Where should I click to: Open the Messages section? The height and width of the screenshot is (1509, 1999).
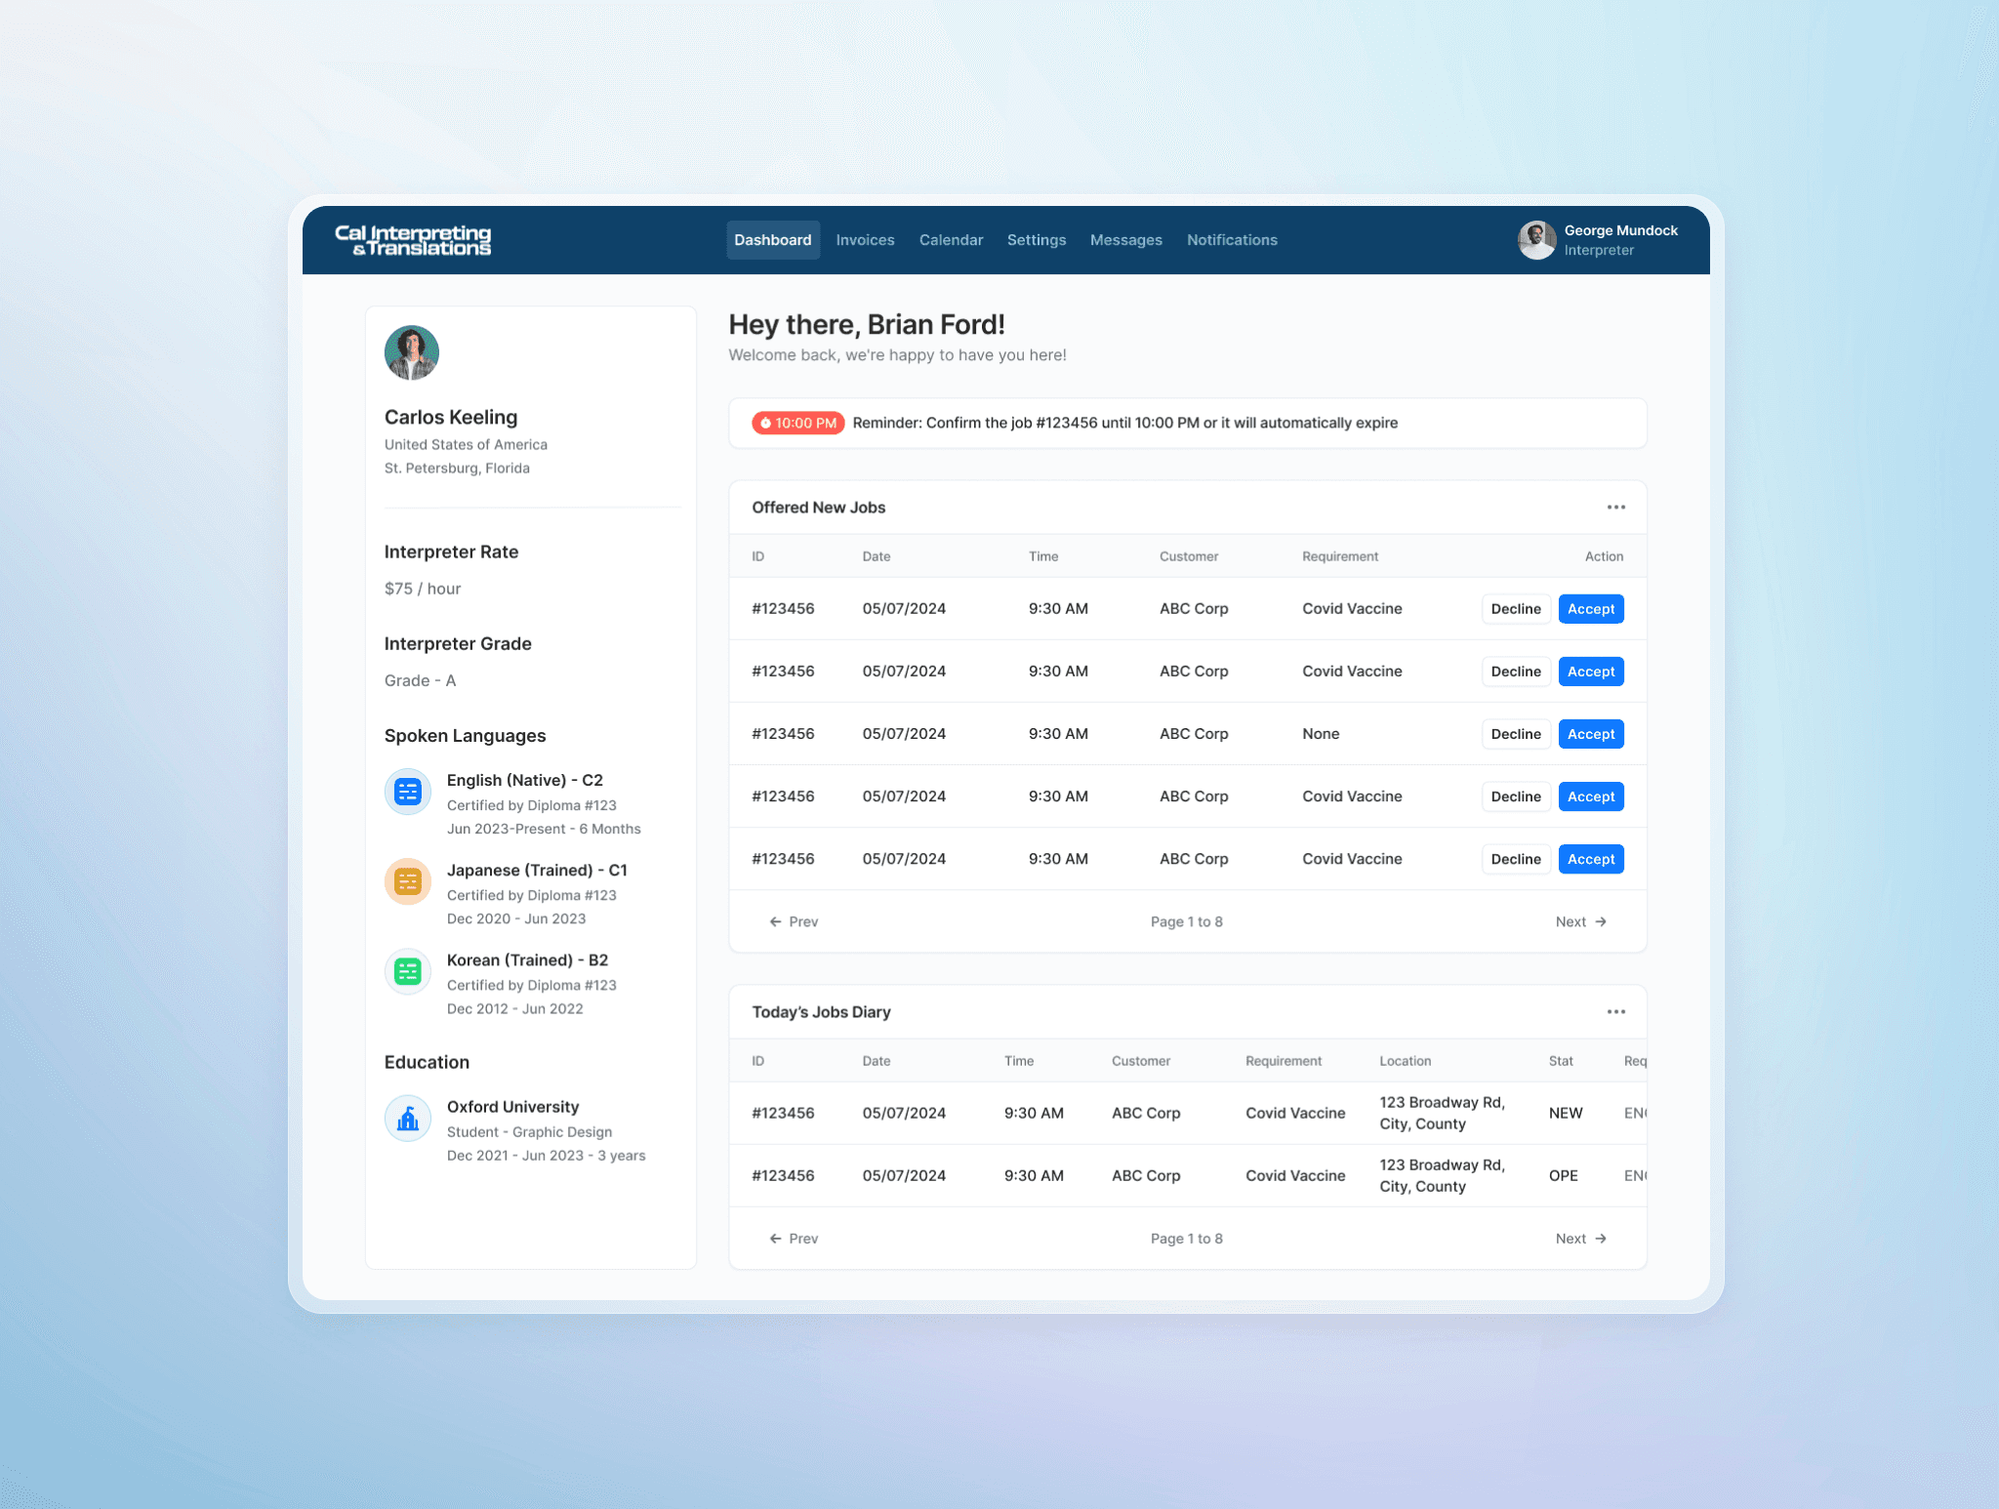tap(1126, 239)
